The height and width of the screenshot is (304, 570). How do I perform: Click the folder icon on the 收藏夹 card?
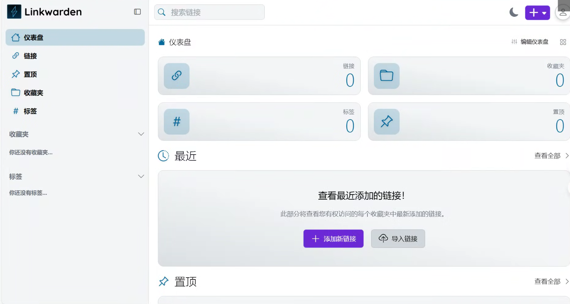(x=386, y=76)
